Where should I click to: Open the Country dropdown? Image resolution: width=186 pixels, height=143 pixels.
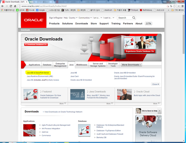(x=73, y=18)
